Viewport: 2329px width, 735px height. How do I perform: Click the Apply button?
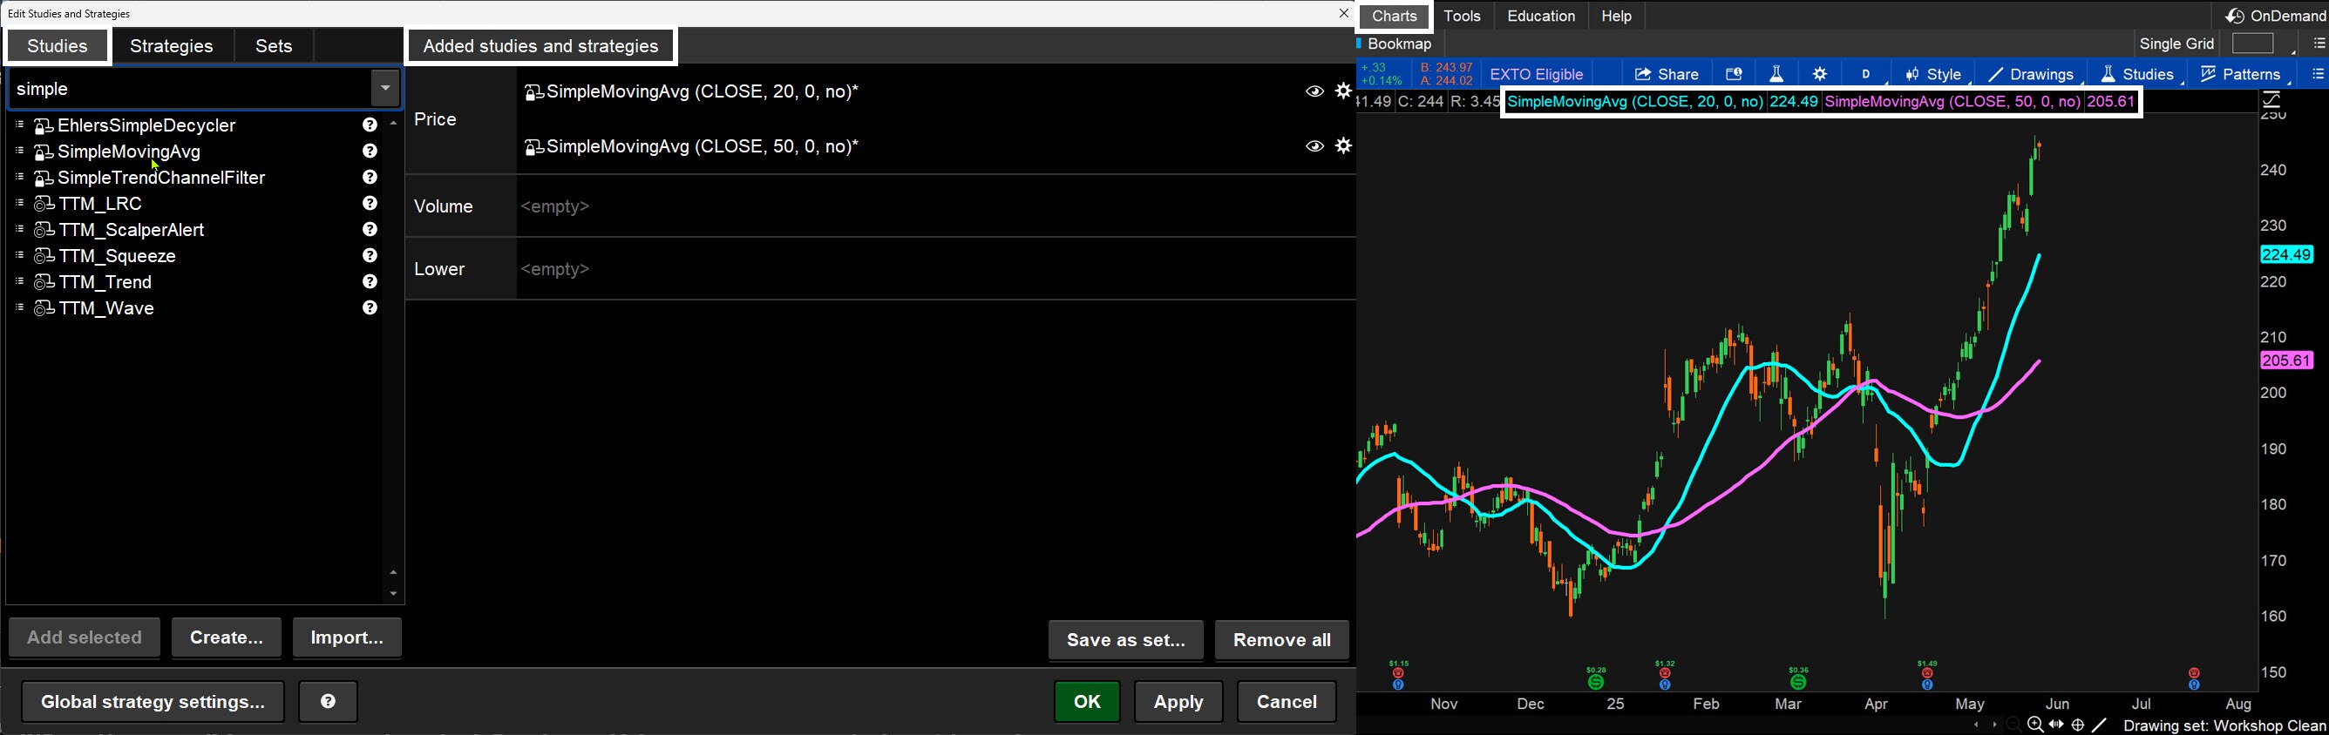1178,702
